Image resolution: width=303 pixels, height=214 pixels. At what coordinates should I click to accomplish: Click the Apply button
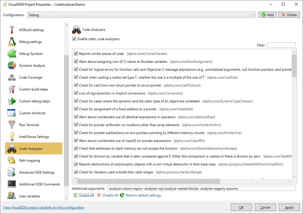pyautogui.click(x=289, y=207)
